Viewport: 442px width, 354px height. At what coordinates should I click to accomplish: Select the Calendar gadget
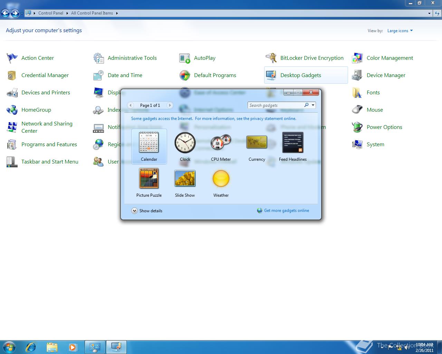coord(149,142)
